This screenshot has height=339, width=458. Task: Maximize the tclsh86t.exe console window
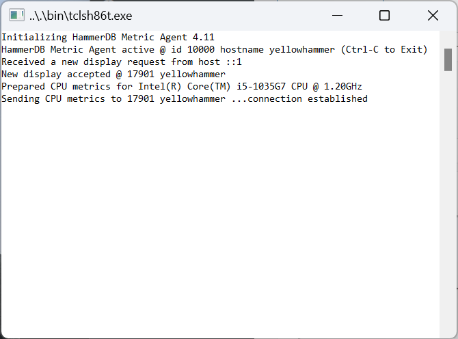click(384, 15)
